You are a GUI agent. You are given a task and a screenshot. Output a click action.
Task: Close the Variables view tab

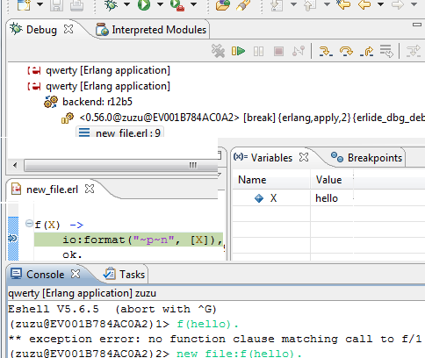click(x=304, y=157)
